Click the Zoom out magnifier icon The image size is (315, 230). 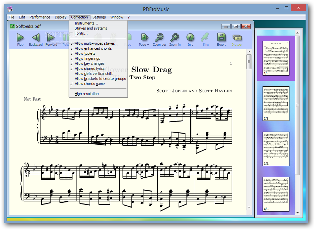click(159, 38)
